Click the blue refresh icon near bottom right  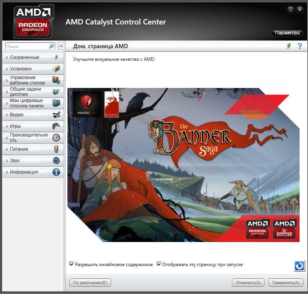(299, 266)
